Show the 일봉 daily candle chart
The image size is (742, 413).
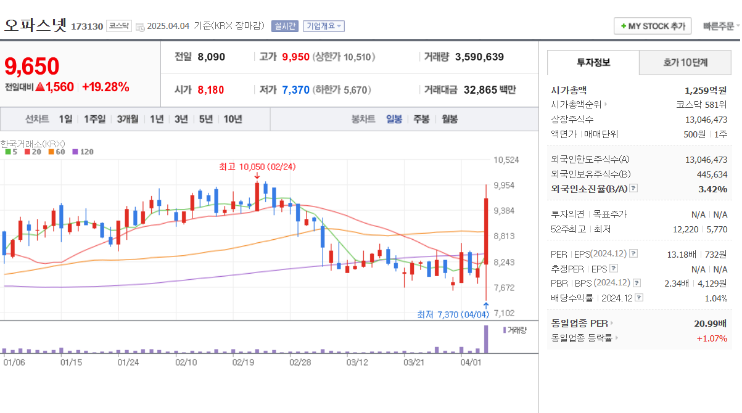[x=394, y=119]
